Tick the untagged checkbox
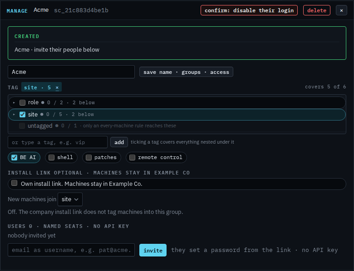 point(22,126)
